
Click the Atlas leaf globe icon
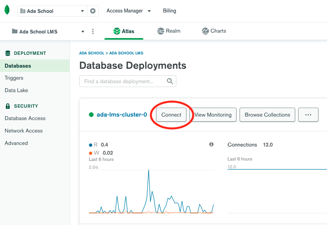click(x=117, y=31)
